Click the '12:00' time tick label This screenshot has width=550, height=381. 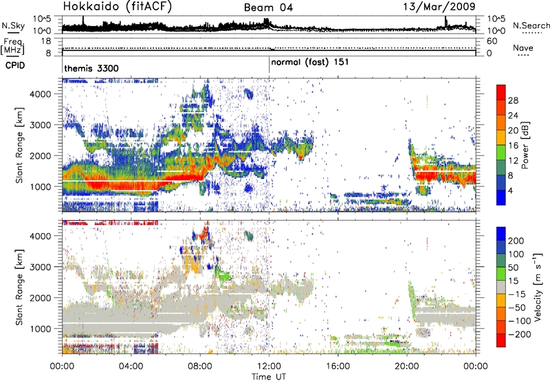(x=269, y=367)
